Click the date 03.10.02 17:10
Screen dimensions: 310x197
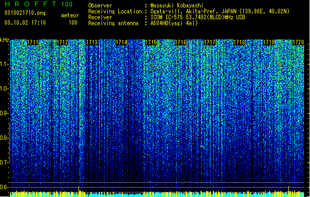[x=25, y=23]
